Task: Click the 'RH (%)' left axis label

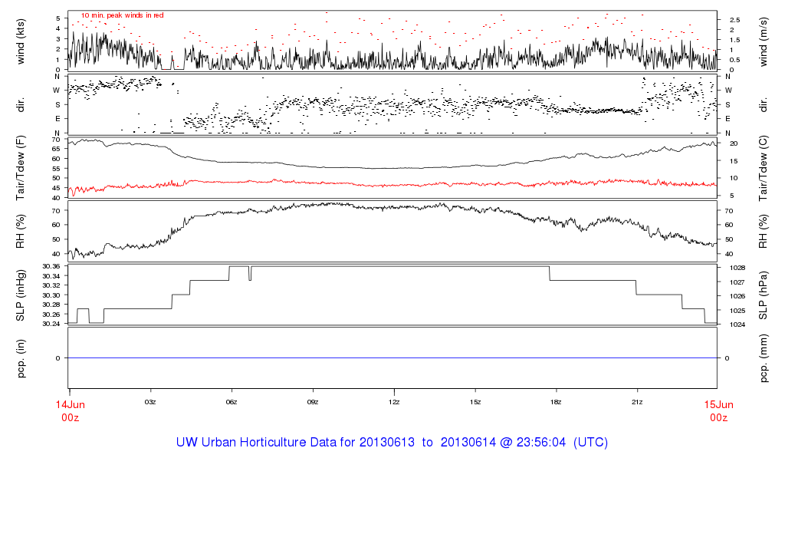Action: pyautogui.click(x=21, y=232)
